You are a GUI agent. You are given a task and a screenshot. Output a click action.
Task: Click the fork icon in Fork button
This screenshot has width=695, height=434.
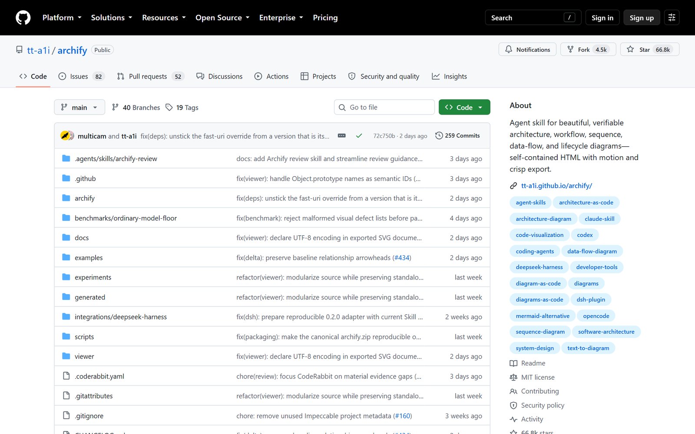click(570, 49)
